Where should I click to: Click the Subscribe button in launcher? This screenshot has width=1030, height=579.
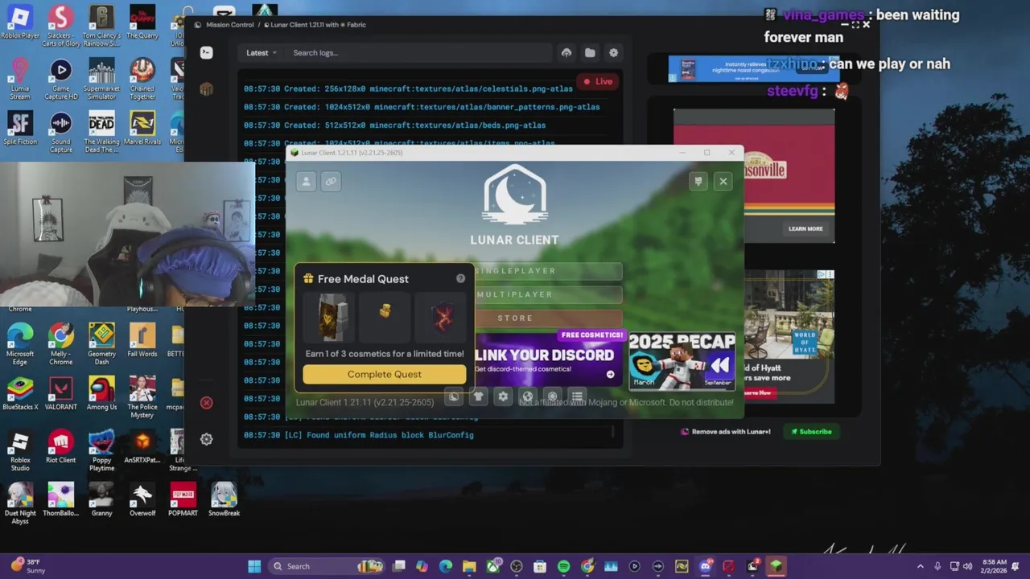(x=811, y=432)
